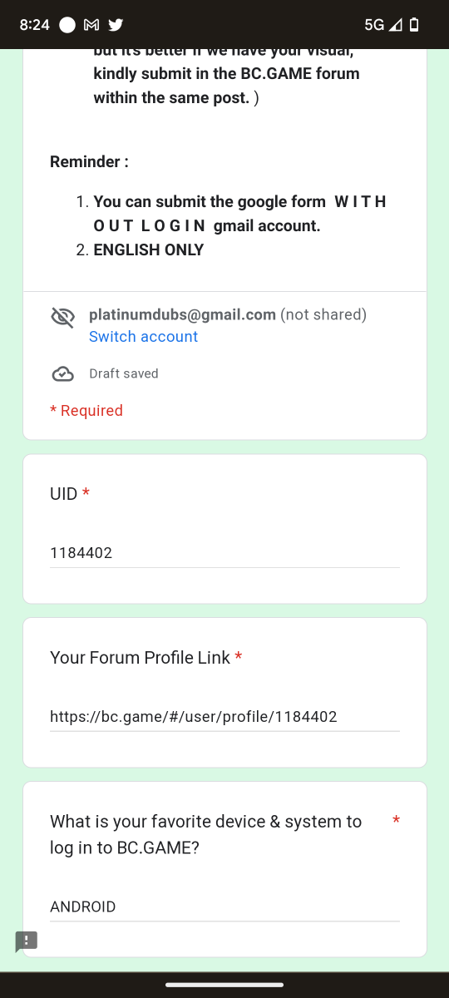Tap the Your Forum Profile Link label
The width and height of the screenshot is (449, 998).
[140, 658]
